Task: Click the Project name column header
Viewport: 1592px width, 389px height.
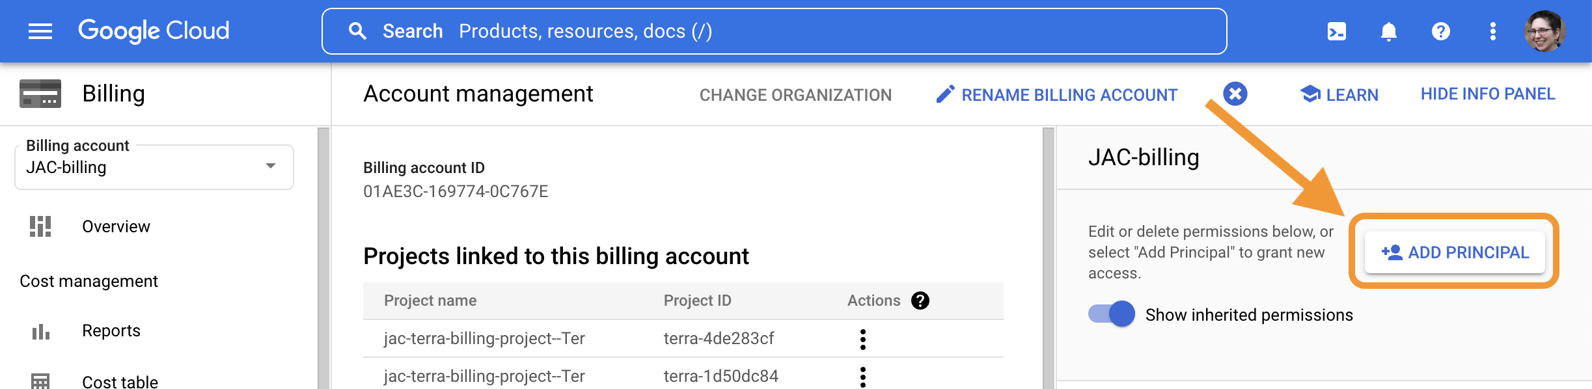Action: click(x=430, y=301)
